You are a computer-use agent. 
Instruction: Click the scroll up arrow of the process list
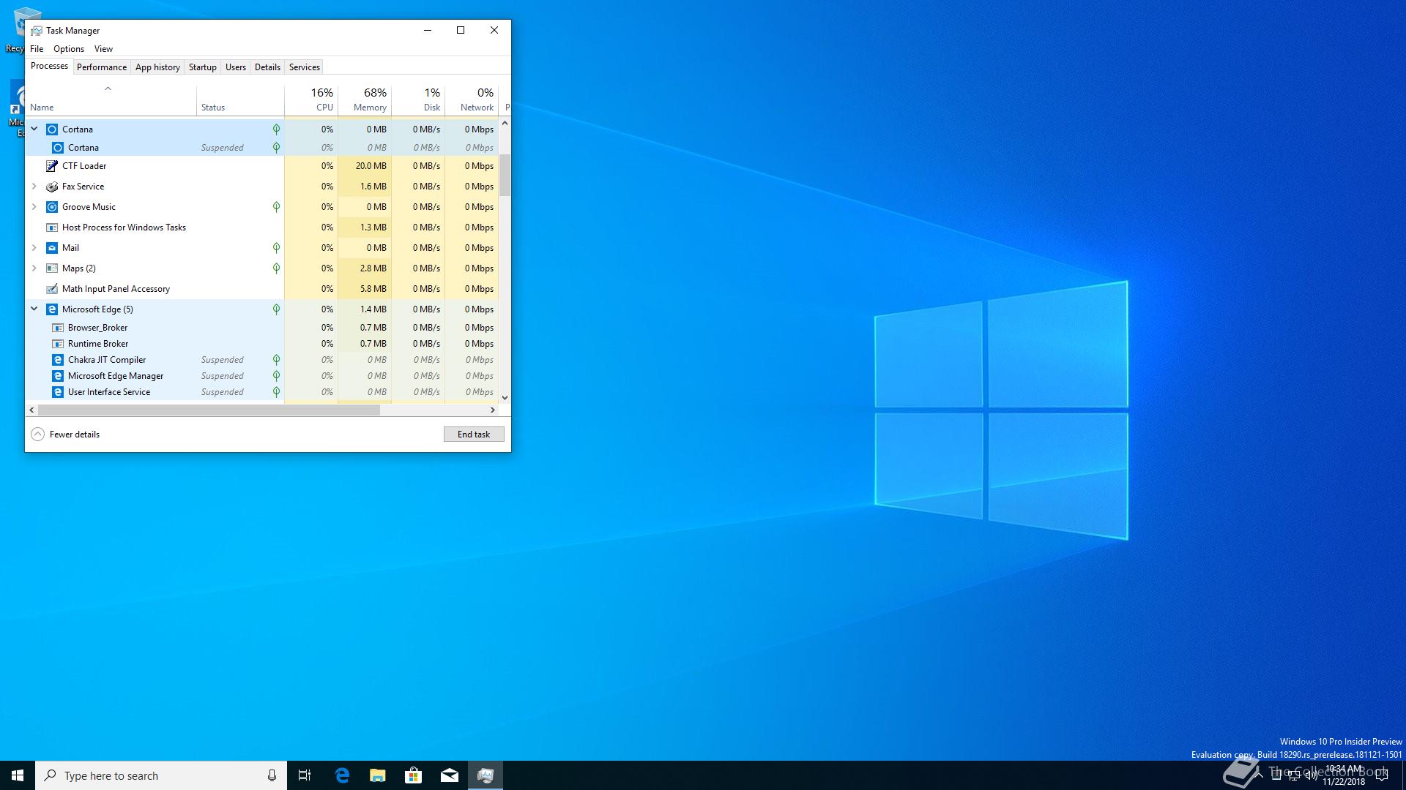pos(505,123)
